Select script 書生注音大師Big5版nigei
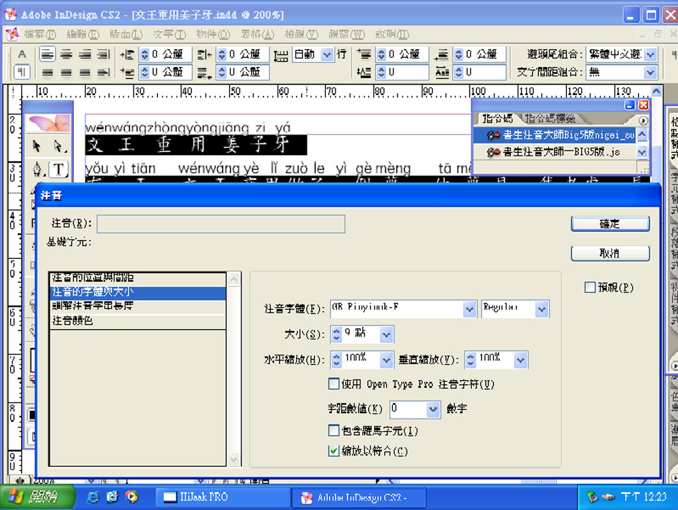This screenshot has height=510, width=678. point(555,135)
